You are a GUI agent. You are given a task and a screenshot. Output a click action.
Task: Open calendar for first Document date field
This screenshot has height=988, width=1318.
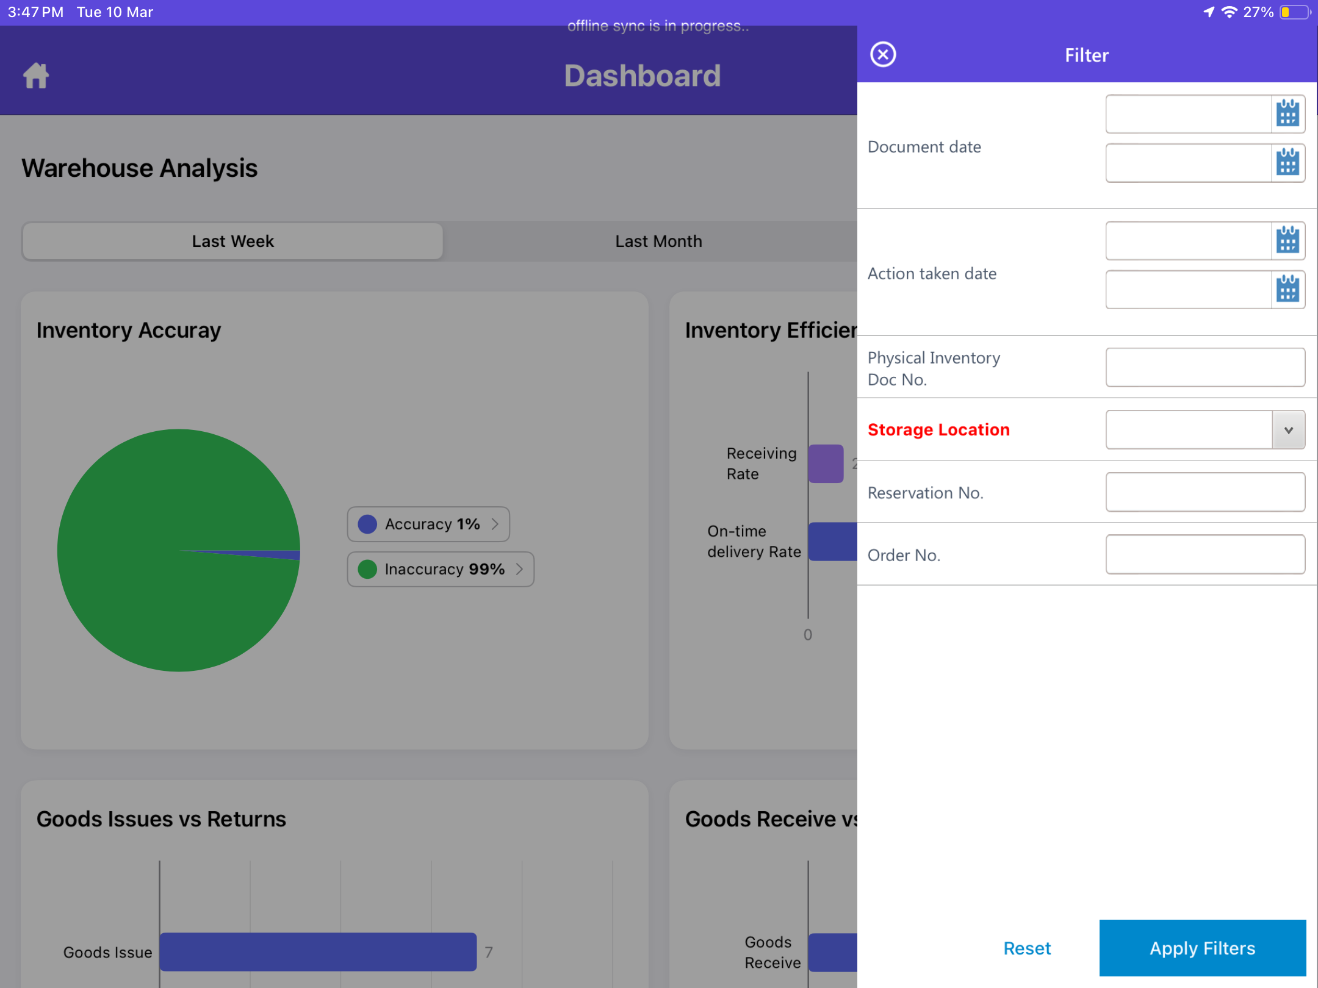coord(1287,113)
